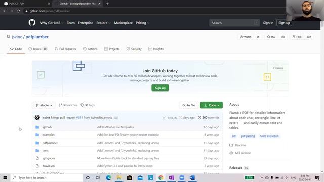This screenshot has width=324, height=182.
Task: Click the table-extraction topic tag
Action: 269,136
